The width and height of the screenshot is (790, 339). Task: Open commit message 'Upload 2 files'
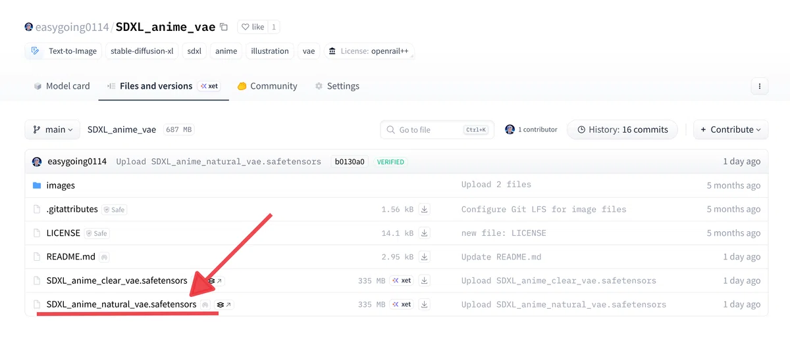pyautogui.click(x=496, y=185)
